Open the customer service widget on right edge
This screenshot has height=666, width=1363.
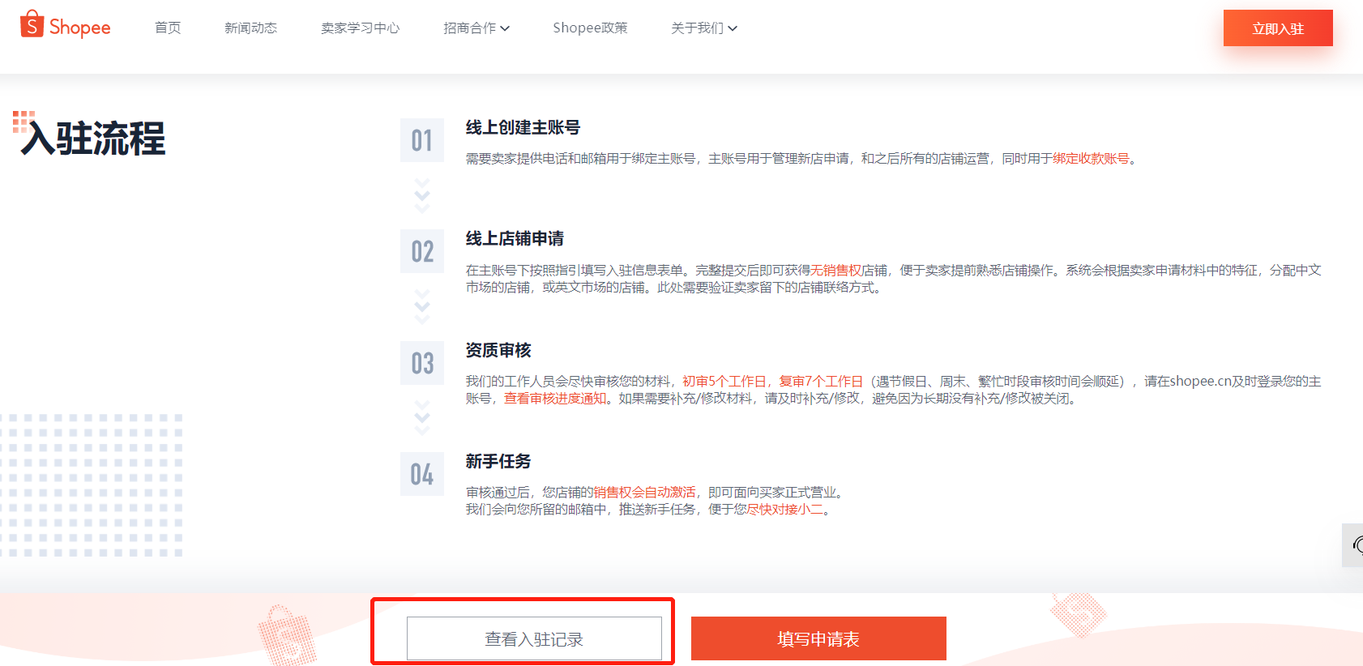(1354, 545)
